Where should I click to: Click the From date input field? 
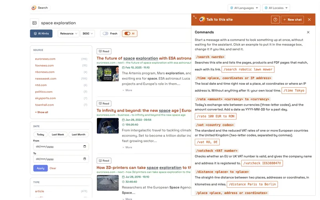point(61,146)
